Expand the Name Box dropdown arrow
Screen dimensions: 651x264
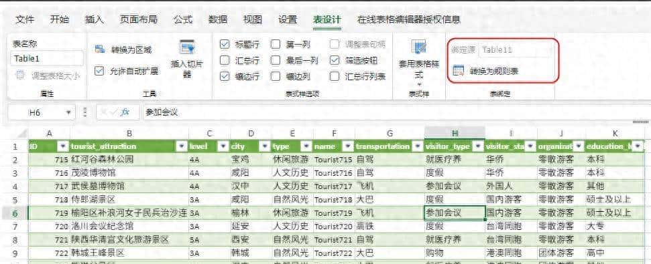point(68,112)
